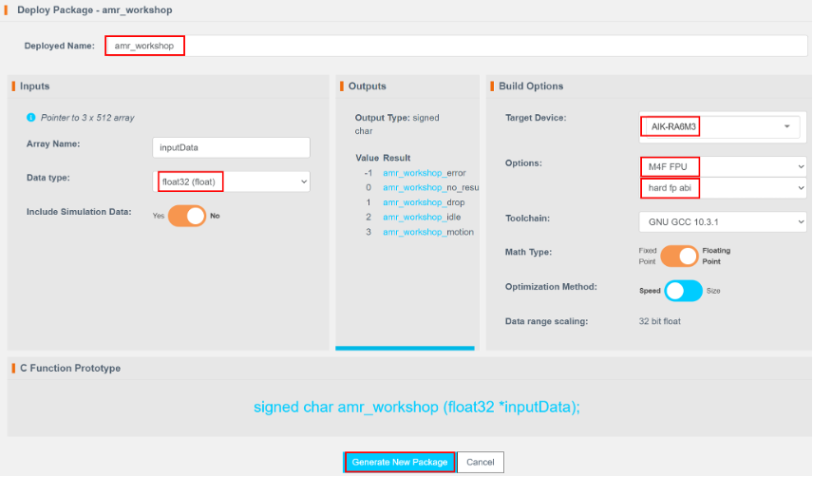This screenshot has height=477, width=813.
Task: Click the Array Name input field
Action: click(x=231, y=147)
